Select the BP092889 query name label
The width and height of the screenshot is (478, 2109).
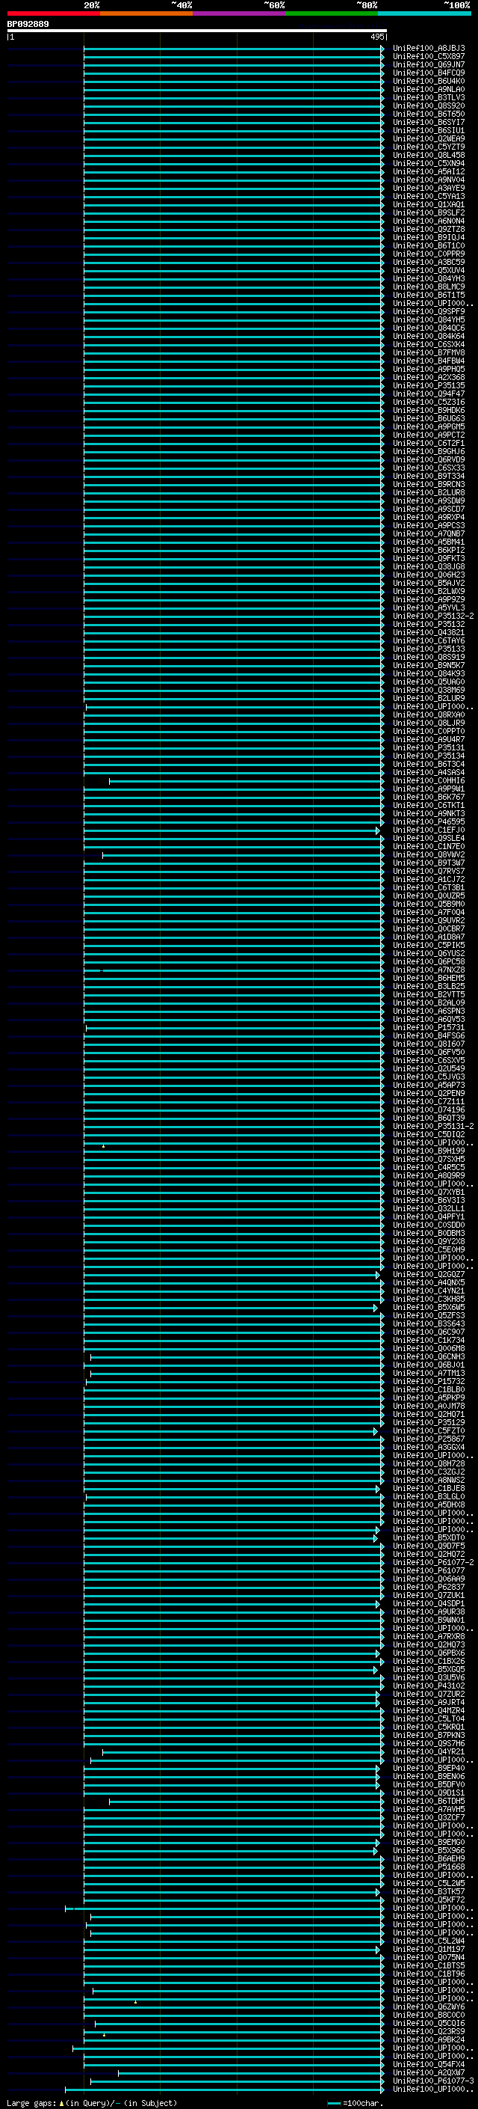click(x=28, y=24)
